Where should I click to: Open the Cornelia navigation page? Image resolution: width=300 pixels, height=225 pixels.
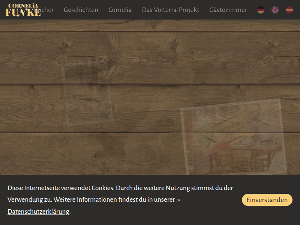pyautogui.click(x=120, y=10)
